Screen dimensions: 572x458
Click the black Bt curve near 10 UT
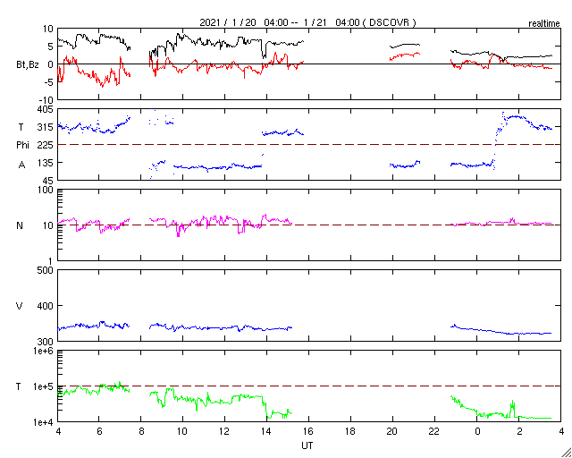click(x=182, y=38)
